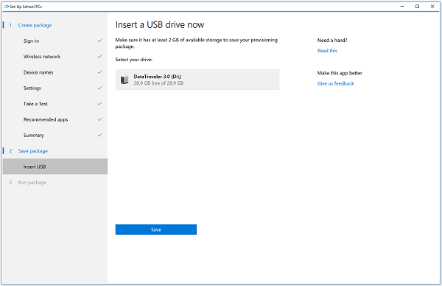This screenshot has height=286, width=442.
Task: Go to the Save package section
Action: click(33, 151)
